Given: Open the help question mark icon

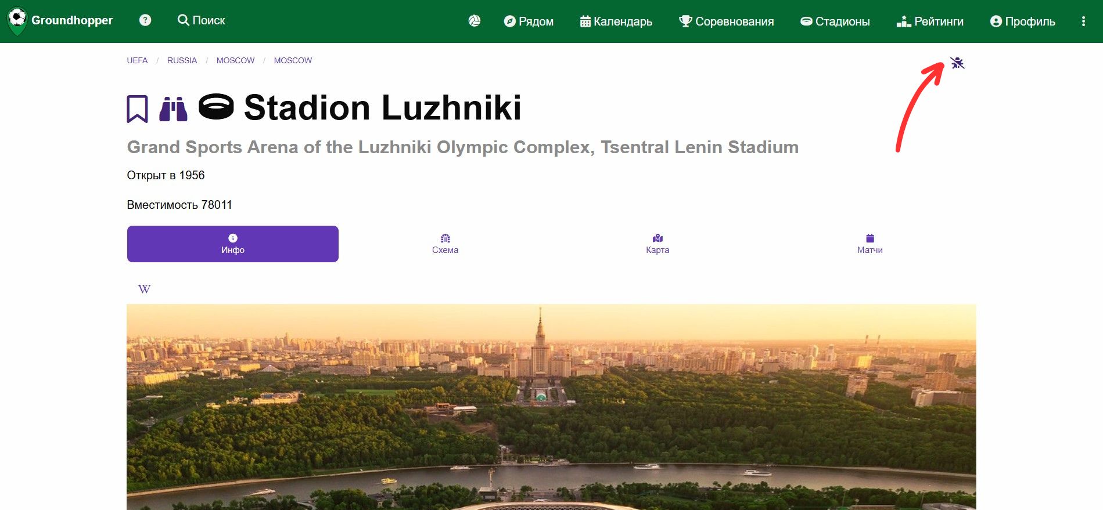Looking at the screenshot, I should pos(145,20).
